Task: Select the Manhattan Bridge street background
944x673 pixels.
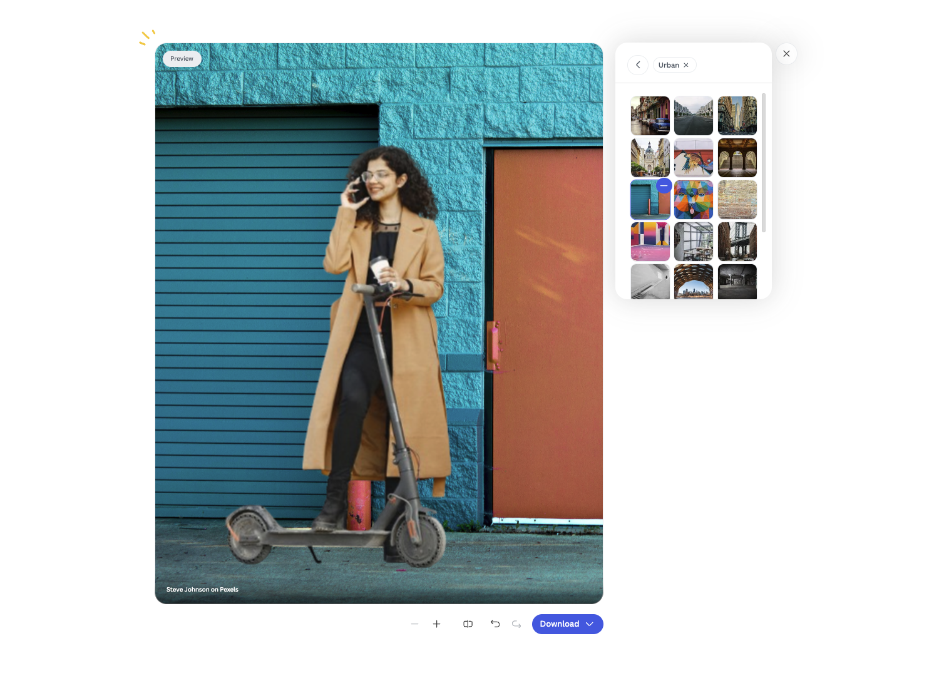Action: point(737,242)
